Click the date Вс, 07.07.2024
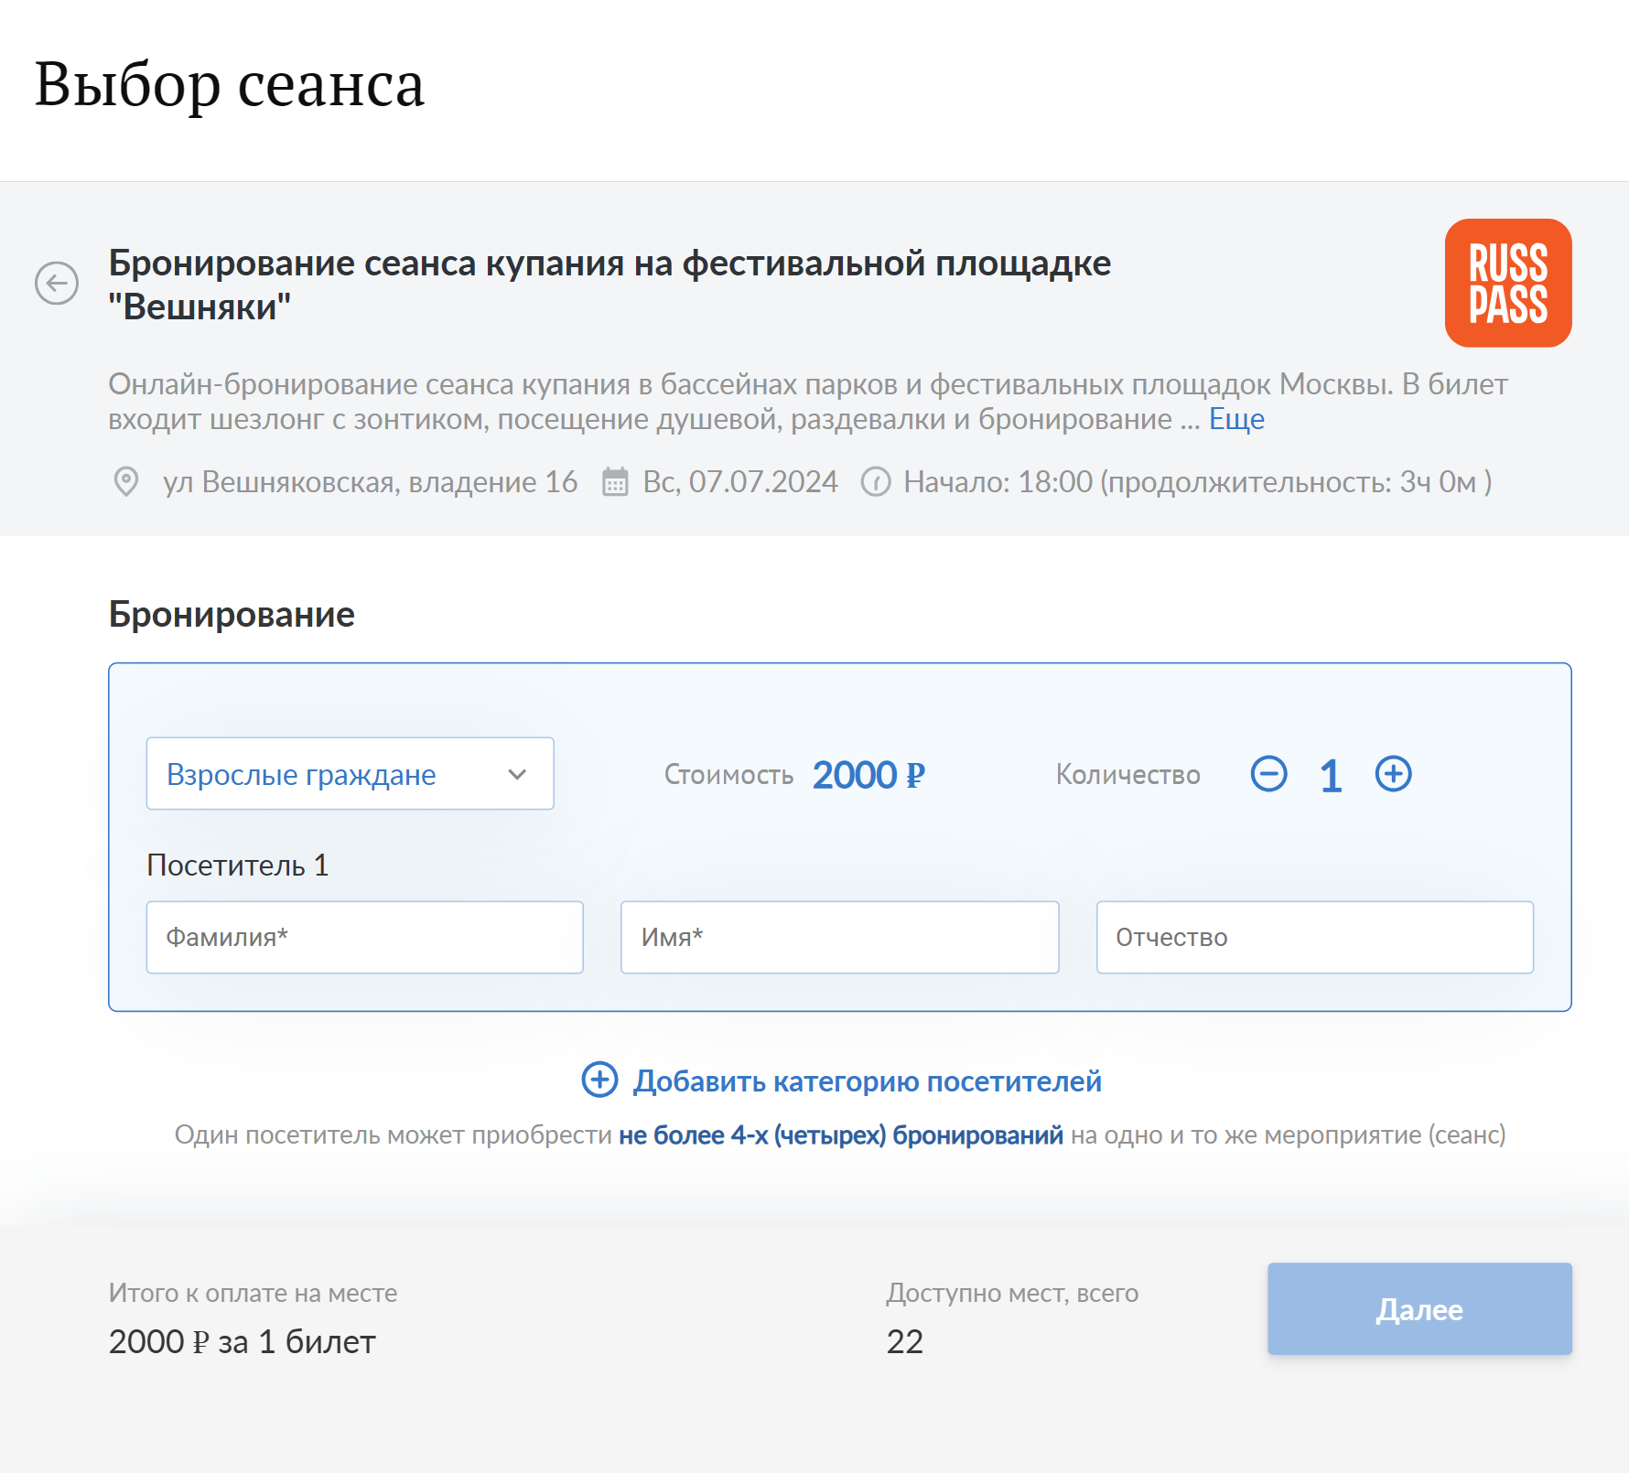The image size is (1629, 1473). tap(740, 482)
